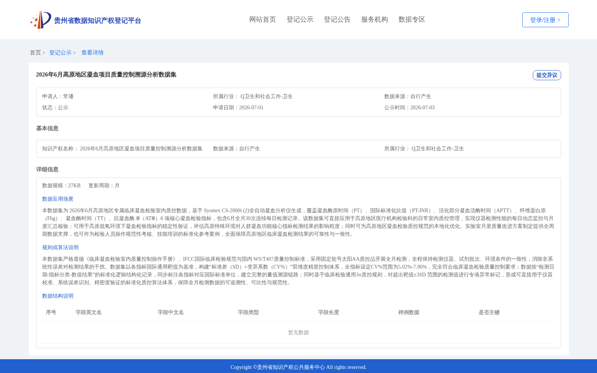This screenshot has height=373, width=597.
Task: Click the 暂无数据 empty table message
Action: pyautogui.click(x=298, y=332)
